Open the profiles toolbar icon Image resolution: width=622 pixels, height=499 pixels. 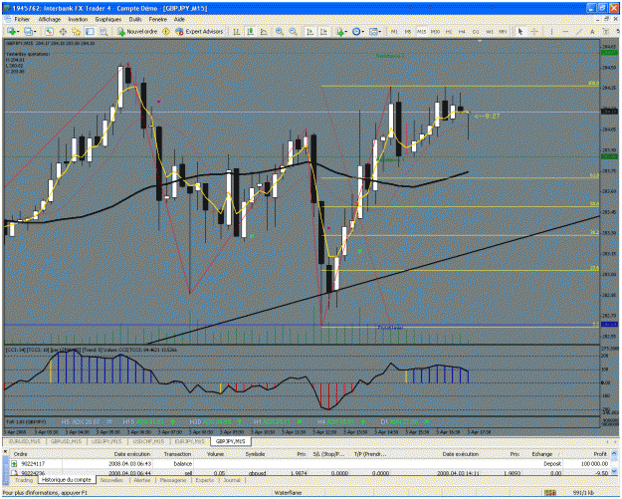point(28,31)
